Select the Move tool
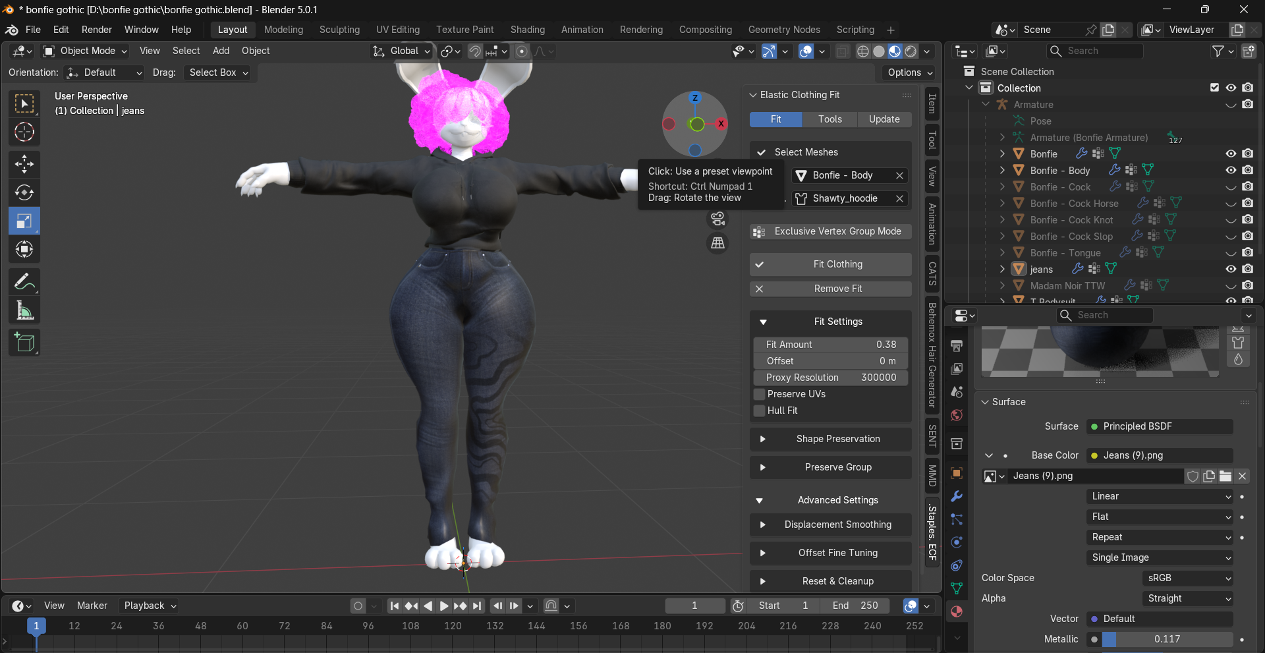1265x653 pixels. tap(24, 164)
